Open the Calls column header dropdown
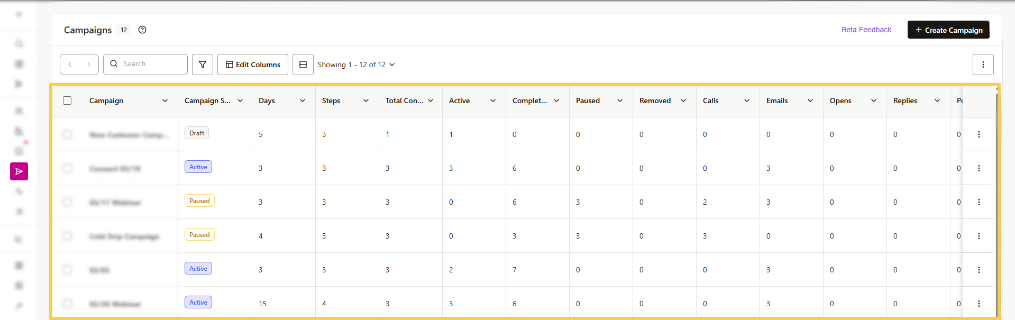The width and height of the screenshot is (1015, 320). [x=747, y=100]
